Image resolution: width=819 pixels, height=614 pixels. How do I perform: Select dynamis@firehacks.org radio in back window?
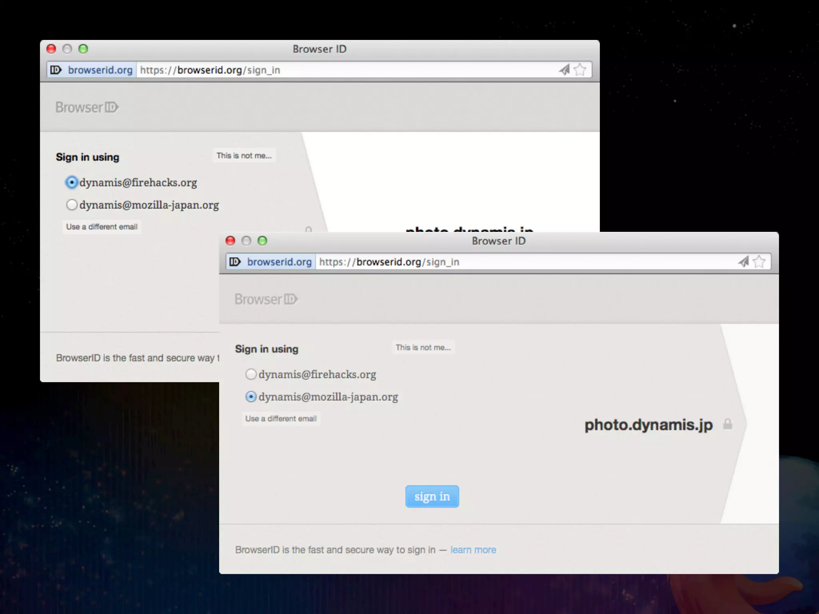[72, 183]
